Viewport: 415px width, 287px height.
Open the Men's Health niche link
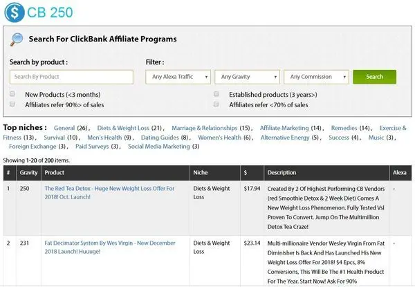104,138
